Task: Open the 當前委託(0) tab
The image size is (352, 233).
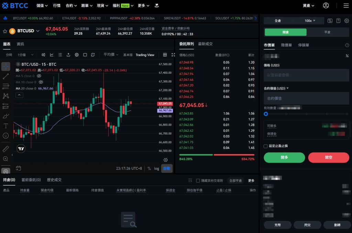Action: click(x=31, y=180)
